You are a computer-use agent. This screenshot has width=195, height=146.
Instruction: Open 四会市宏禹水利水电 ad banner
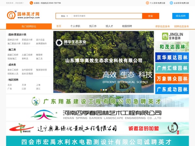click(x=97, y=141)
